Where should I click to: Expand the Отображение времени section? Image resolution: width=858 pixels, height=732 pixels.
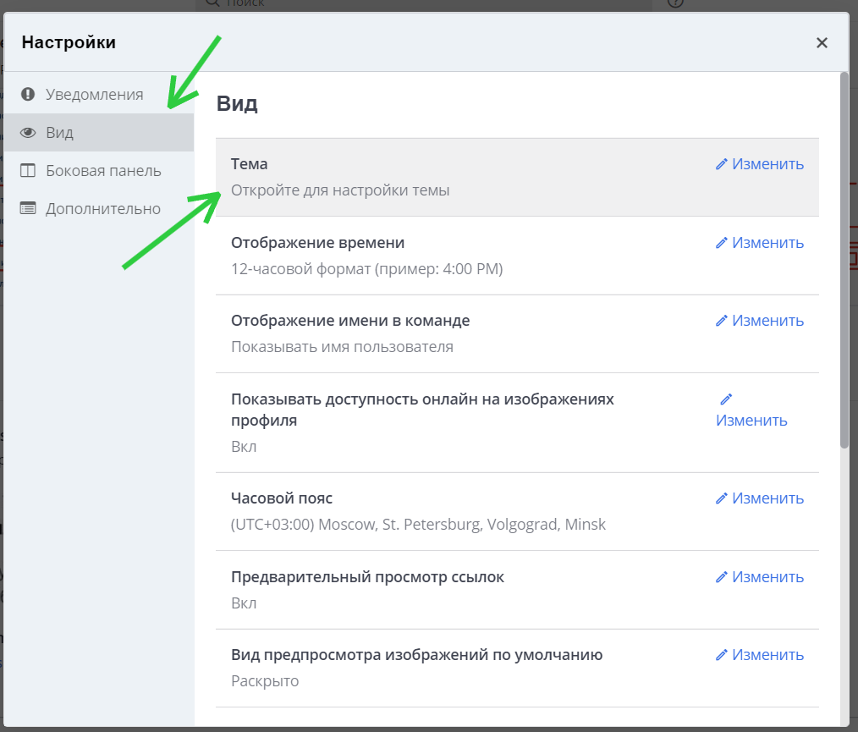click(x=317, y=243)
